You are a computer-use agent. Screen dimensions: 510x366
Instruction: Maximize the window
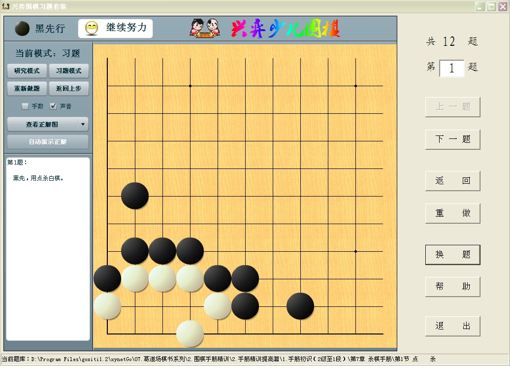point(491,6)
